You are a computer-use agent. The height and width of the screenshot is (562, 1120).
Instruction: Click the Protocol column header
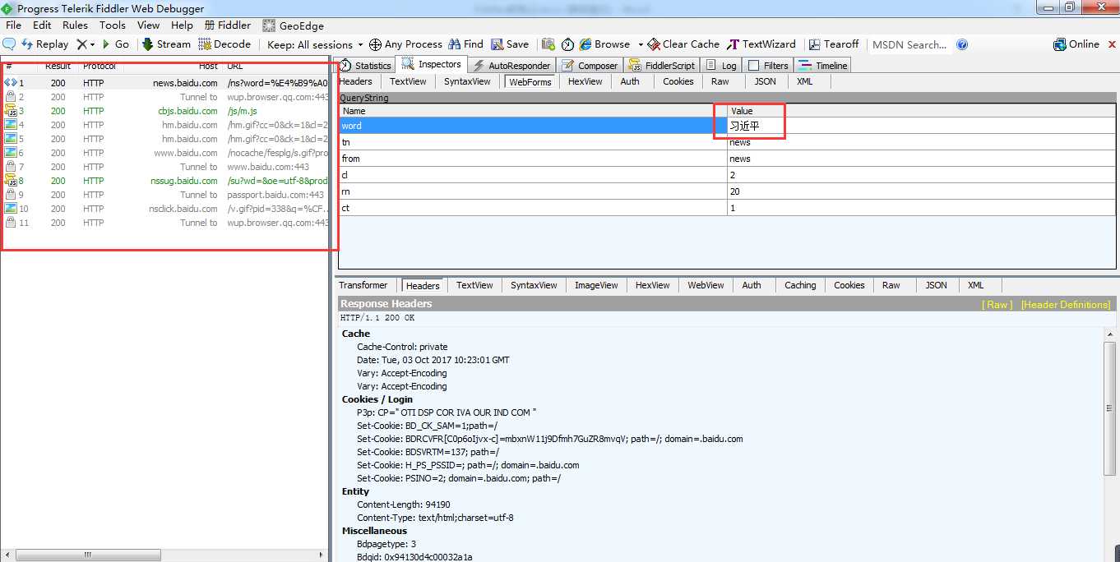pos(99,67)
